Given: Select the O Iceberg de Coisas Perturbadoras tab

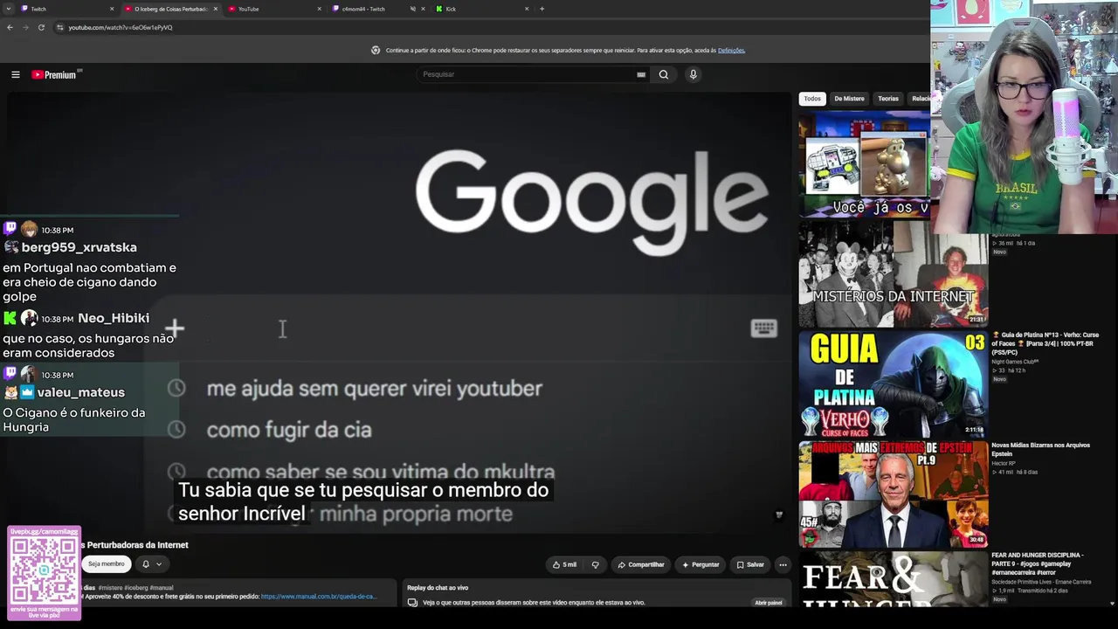Looking at the screenshot, I should tap(170, 9).
